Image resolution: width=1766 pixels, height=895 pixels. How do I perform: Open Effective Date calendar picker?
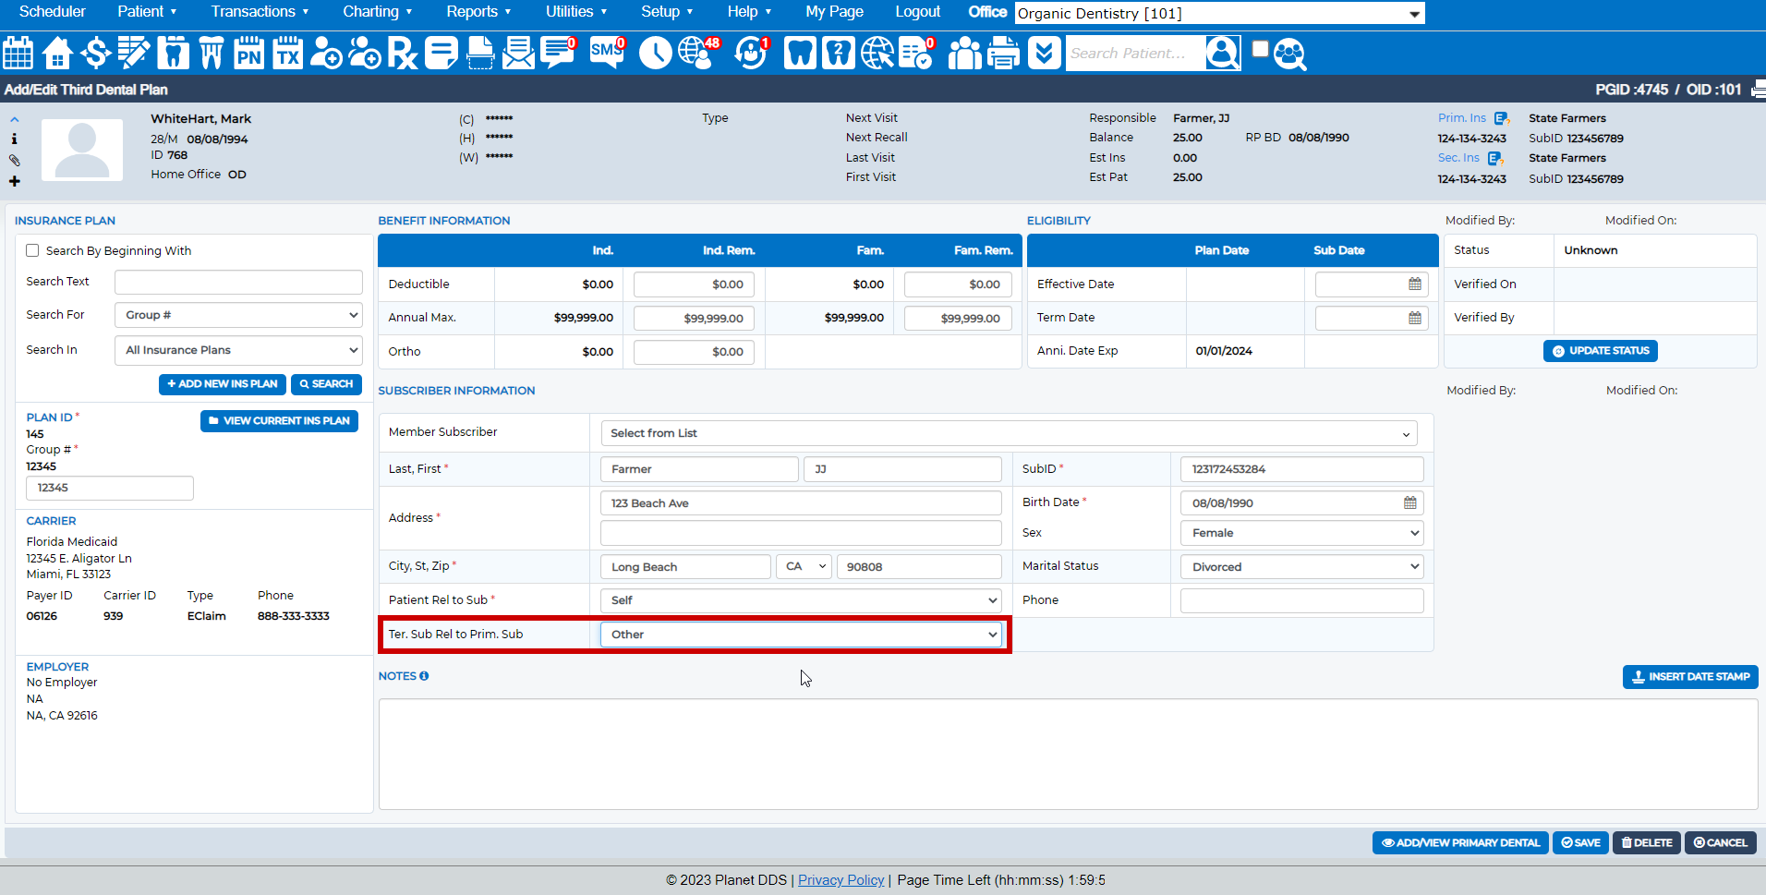(x=1414, y=284)
